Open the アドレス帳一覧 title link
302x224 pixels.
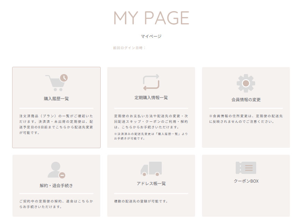[x=151, y=184]
